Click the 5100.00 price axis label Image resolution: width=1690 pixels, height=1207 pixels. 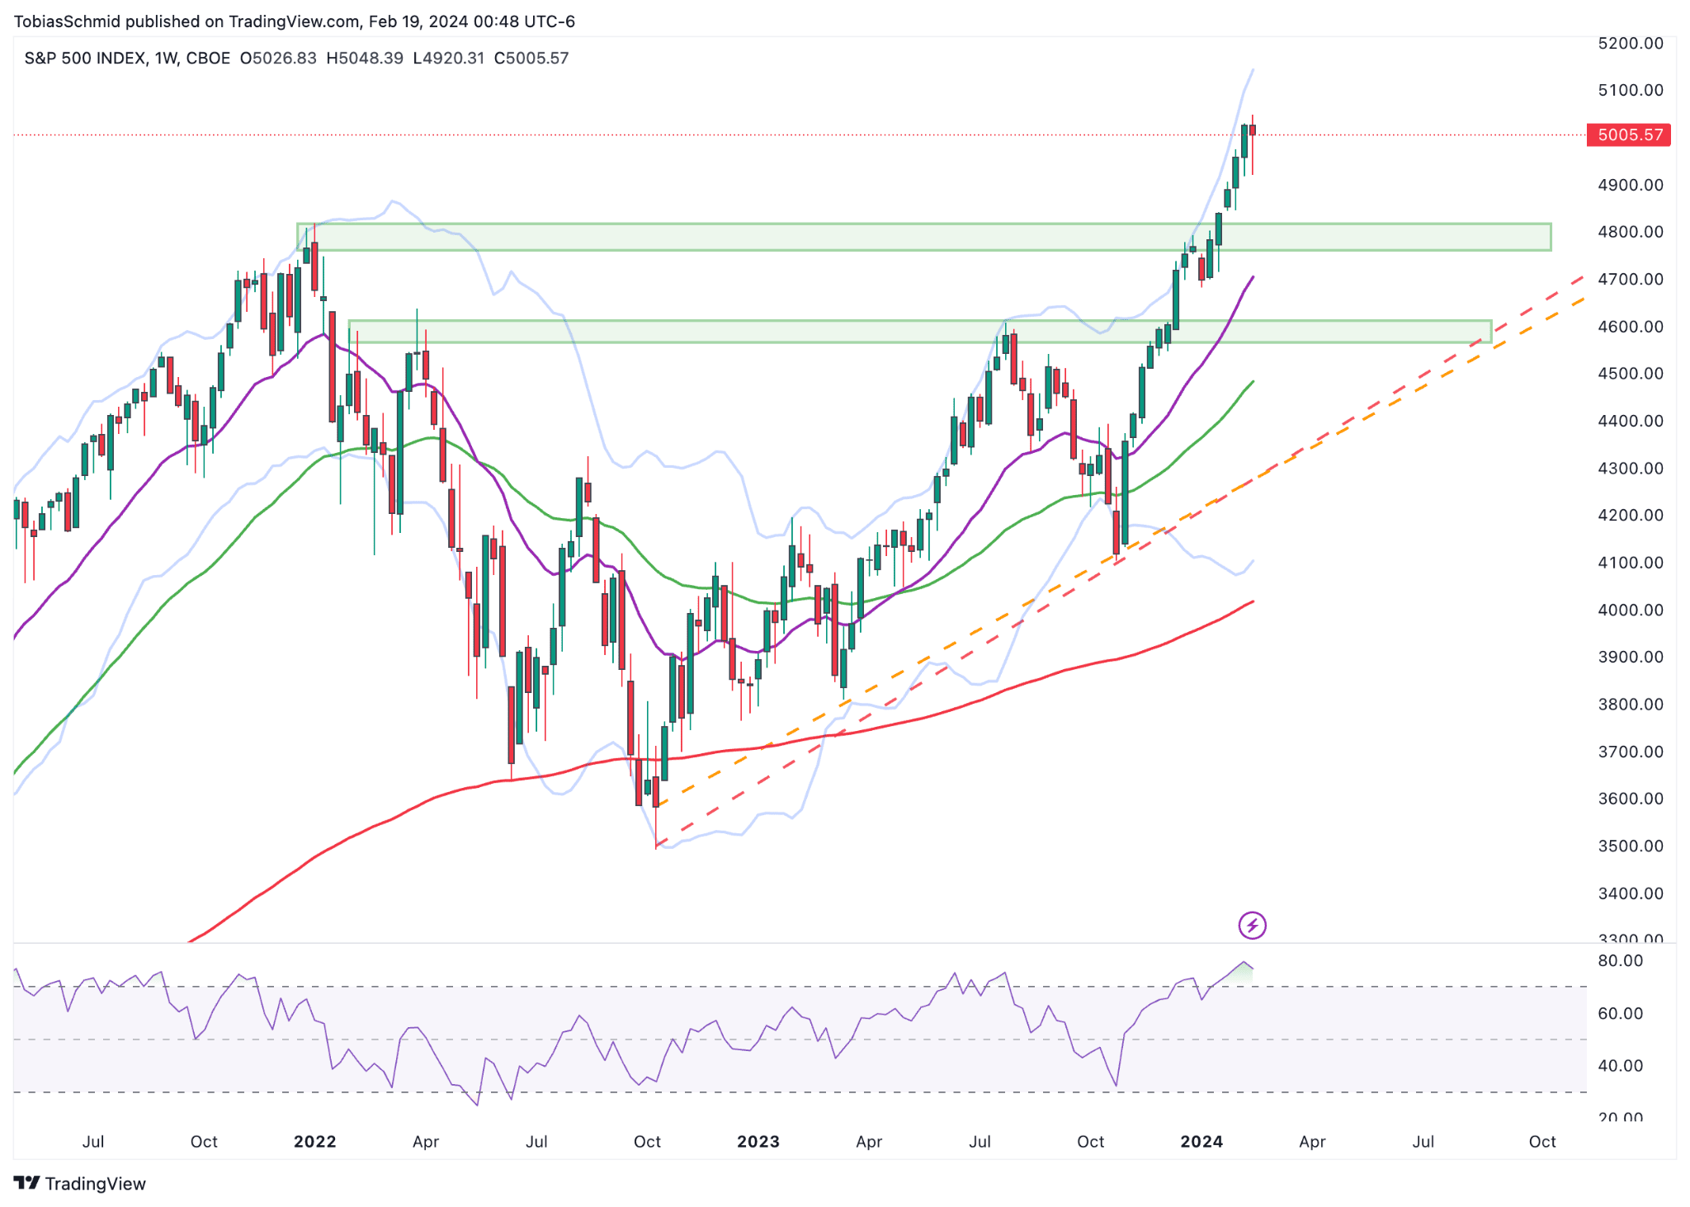[1631, 90]
